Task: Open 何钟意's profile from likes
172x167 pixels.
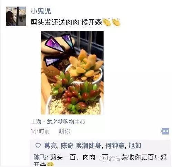Action: (x=115, y=146)
